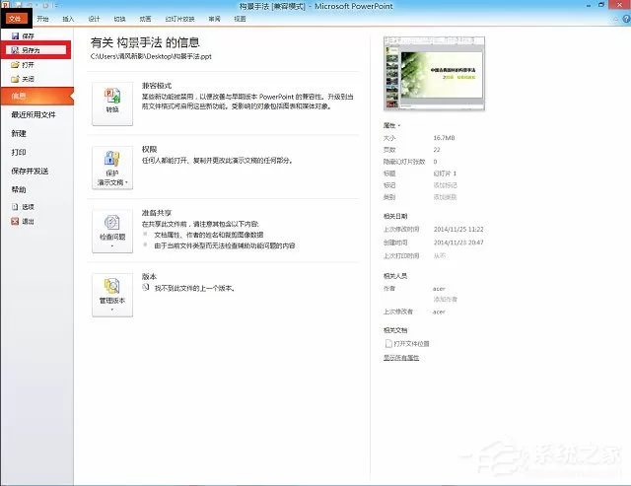The image size is (631, 486).
Task: Select the 信息 (Info) tab
Action: (37, 97)
